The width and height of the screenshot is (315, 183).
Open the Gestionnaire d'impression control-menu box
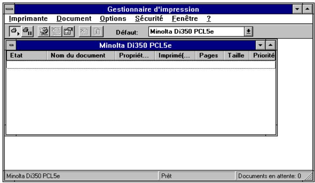[x=9, y=9]
